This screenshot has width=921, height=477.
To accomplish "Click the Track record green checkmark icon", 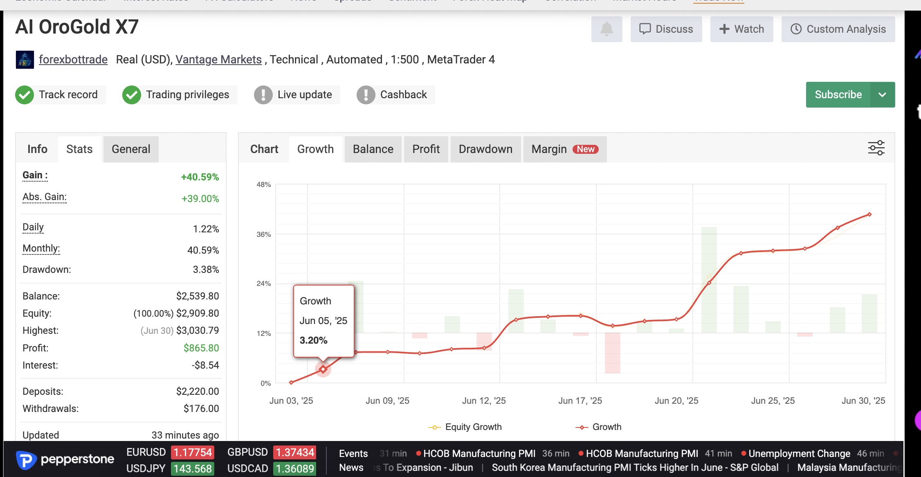I will (25, 95).
